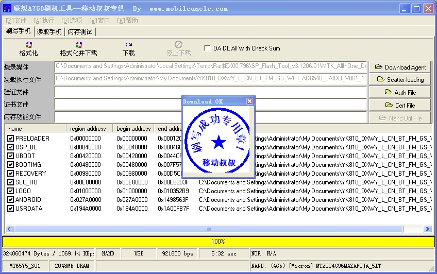This screenshot has width=437, height=274.
Task: Enable DA DL All With Check Sum
Action: click(207, 48)
